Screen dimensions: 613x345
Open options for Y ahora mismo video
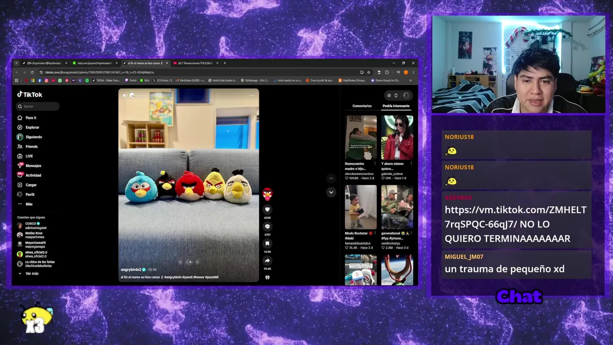(411, 164)
